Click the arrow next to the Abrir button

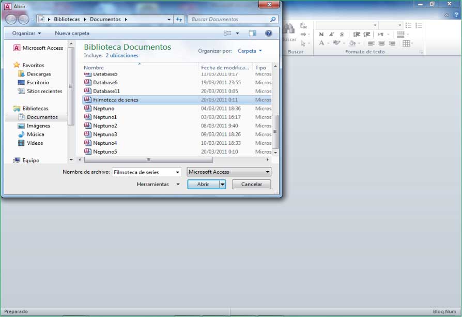[223, 184]
